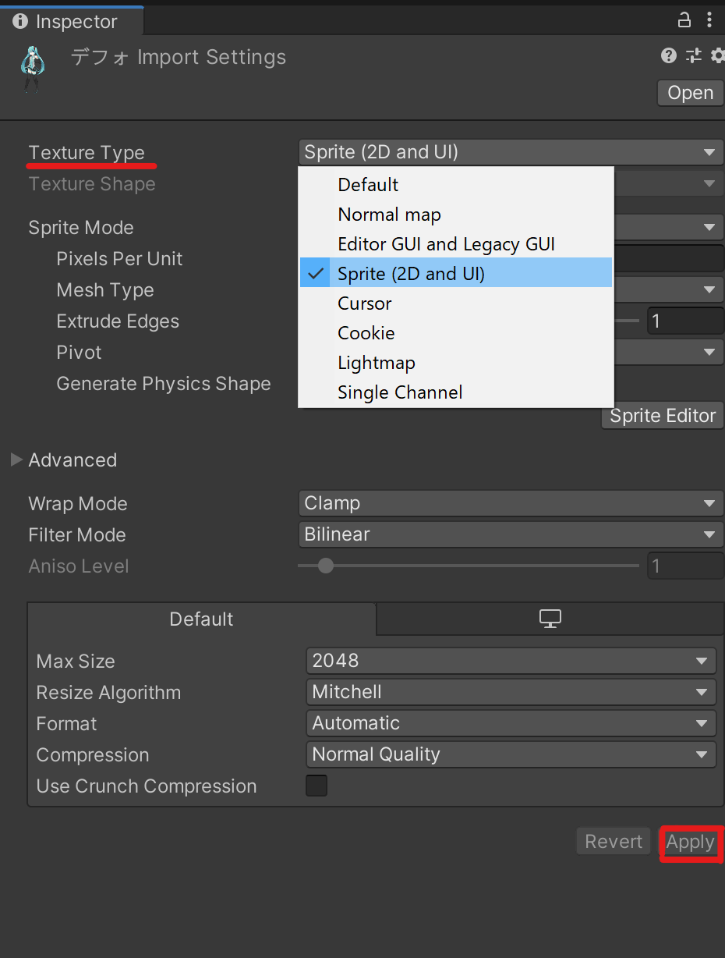Viewport: 725px width, 958px height.
Task: Open the Mesh Type dropdown
Action: [x=670, y=290]
